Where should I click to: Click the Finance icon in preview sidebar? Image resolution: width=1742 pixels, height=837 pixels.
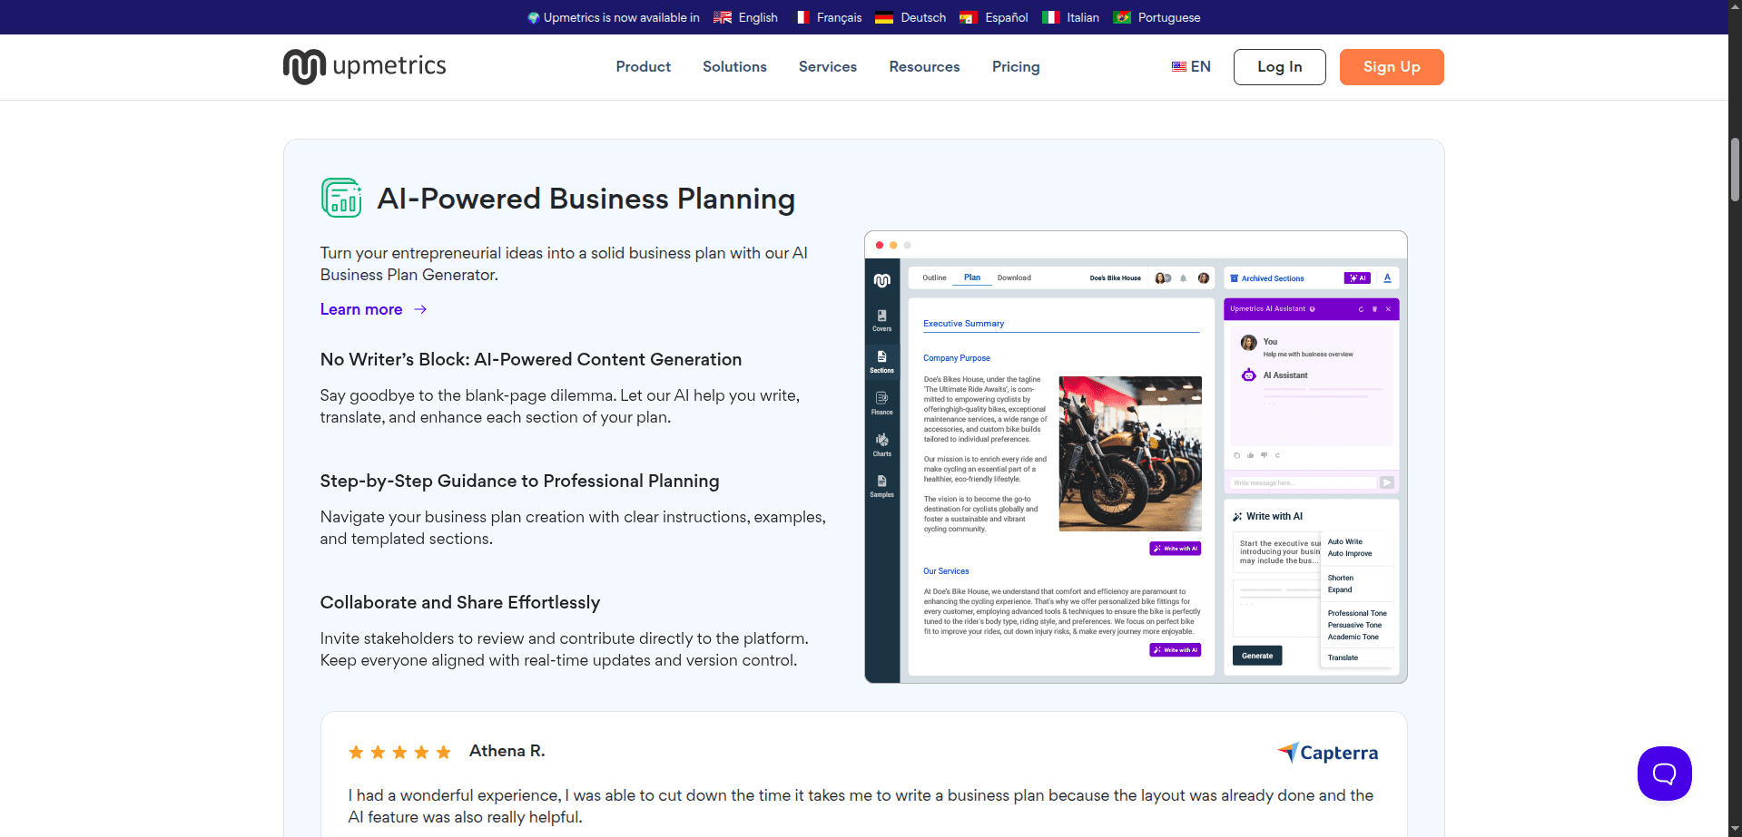[x=881, y=404]
